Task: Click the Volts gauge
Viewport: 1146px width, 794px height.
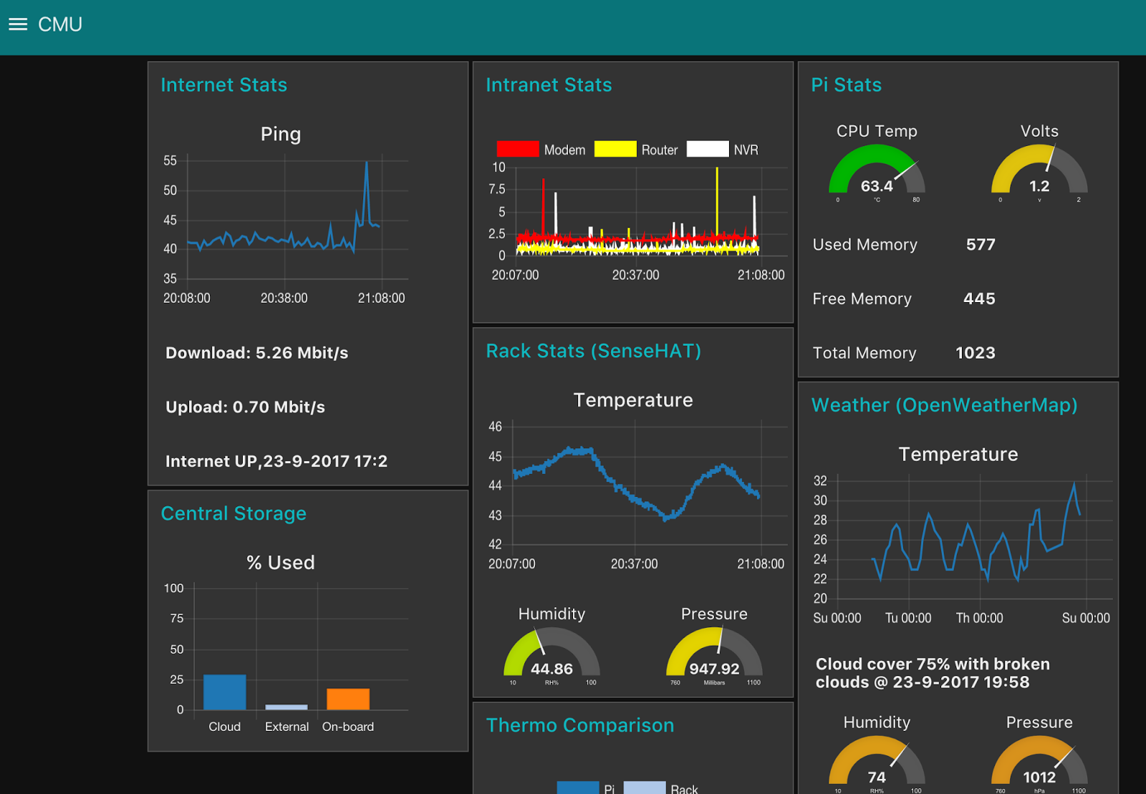Action: 1039,170
